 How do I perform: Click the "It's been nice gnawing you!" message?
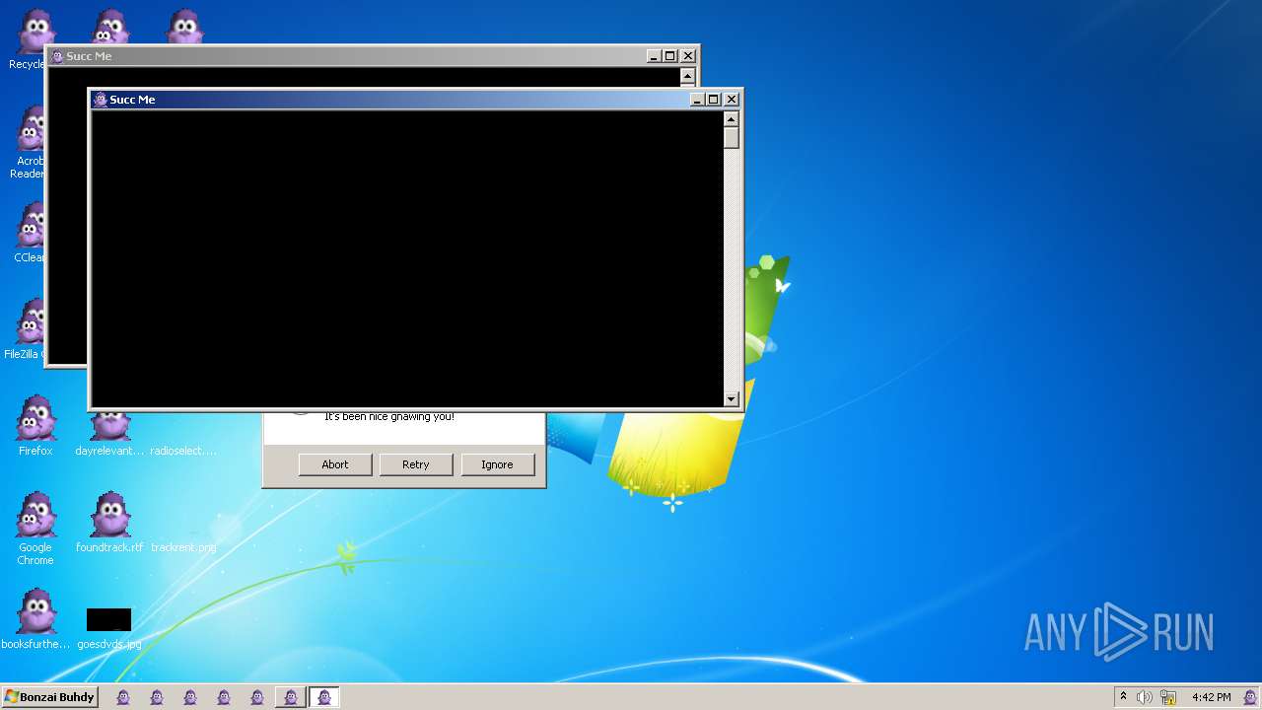click(389, 417)
